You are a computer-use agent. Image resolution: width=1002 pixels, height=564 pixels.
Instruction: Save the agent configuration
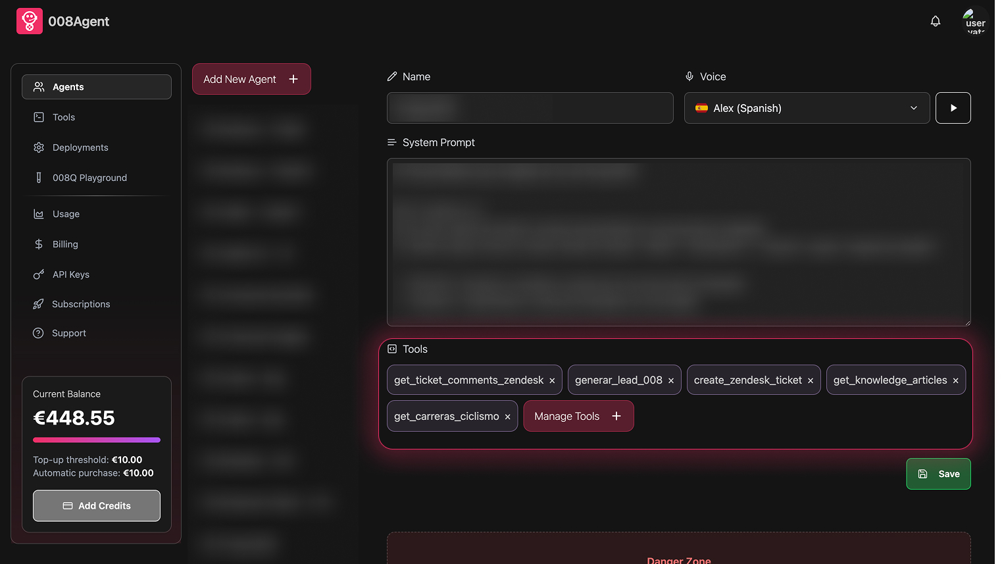pyautogui.click(x=938, y=473)
